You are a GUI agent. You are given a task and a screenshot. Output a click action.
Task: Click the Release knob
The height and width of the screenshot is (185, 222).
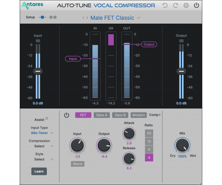[x=129, y=158]
